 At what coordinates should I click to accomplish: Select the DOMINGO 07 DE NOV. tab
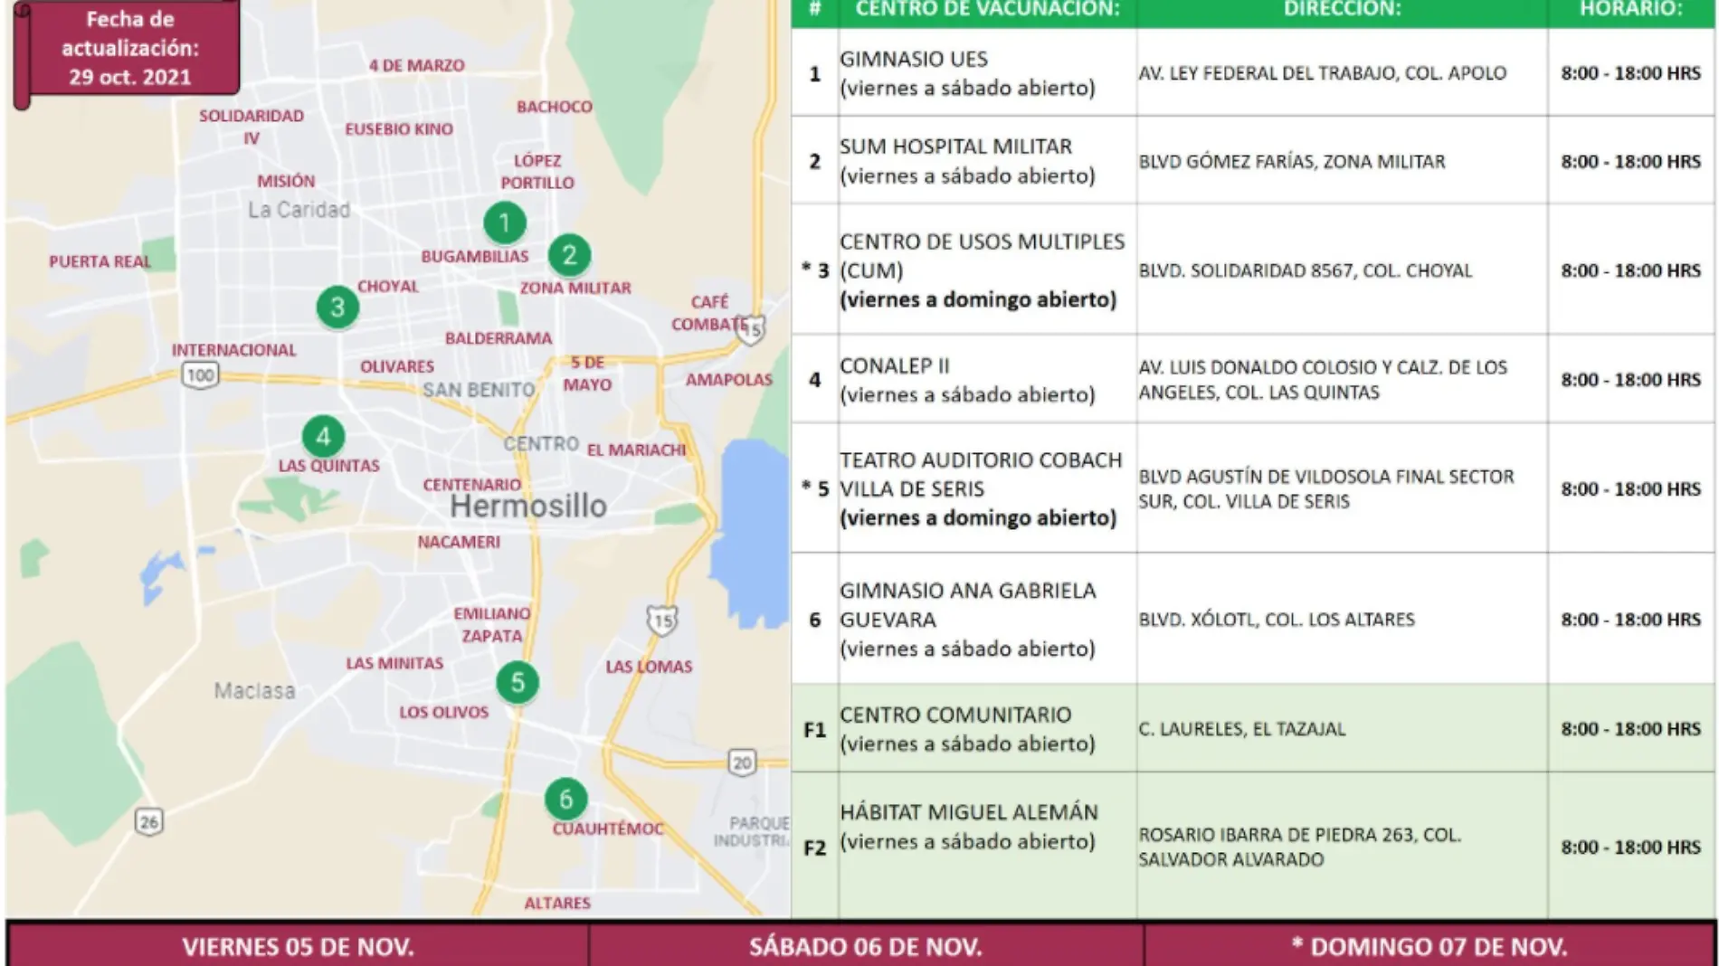tap(1429, 946)
